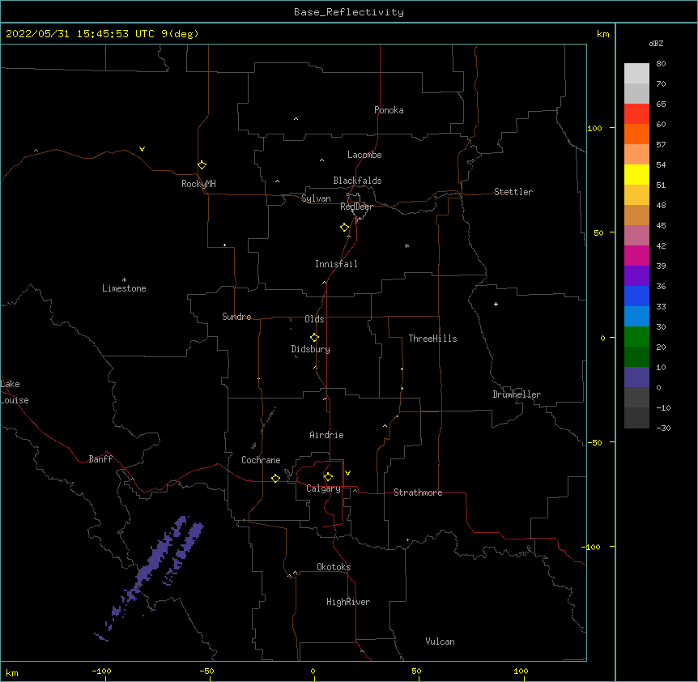Image resolution: width=698 pixels, height=682 pixels.
Task: Click the red swatch between 65 and 60
Action: click(636, 113)
